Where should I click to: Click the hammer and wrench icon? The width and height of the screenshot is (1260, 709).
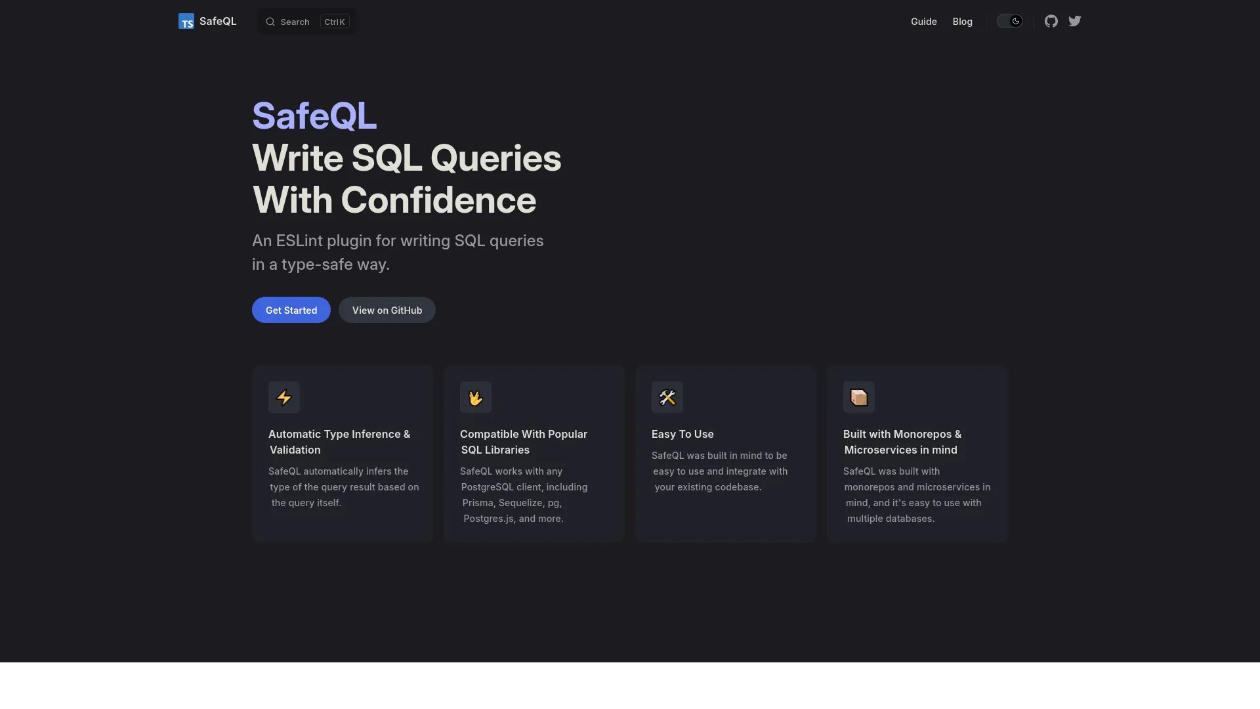click(x=667, y=397)
